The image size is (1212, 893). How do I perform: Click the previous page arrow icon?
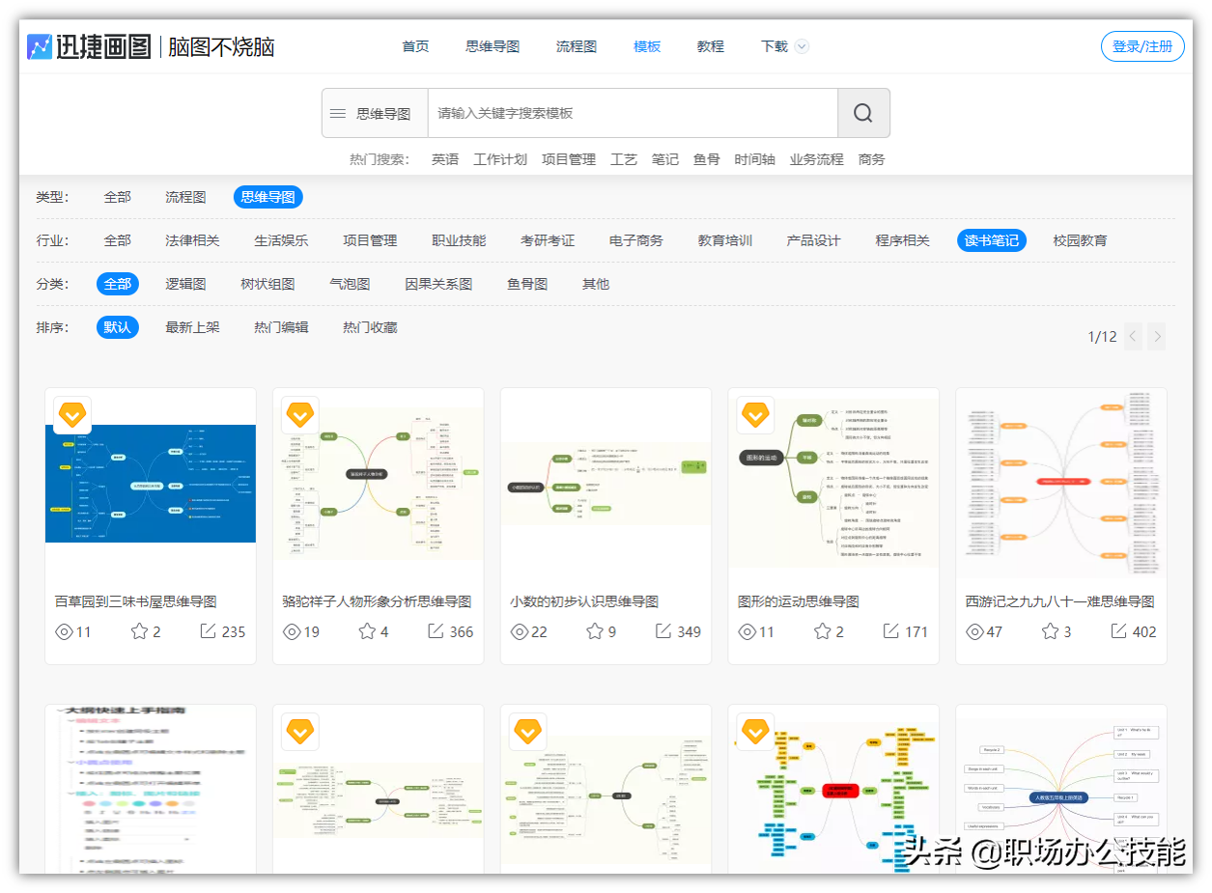click(x=1132, y=336)
